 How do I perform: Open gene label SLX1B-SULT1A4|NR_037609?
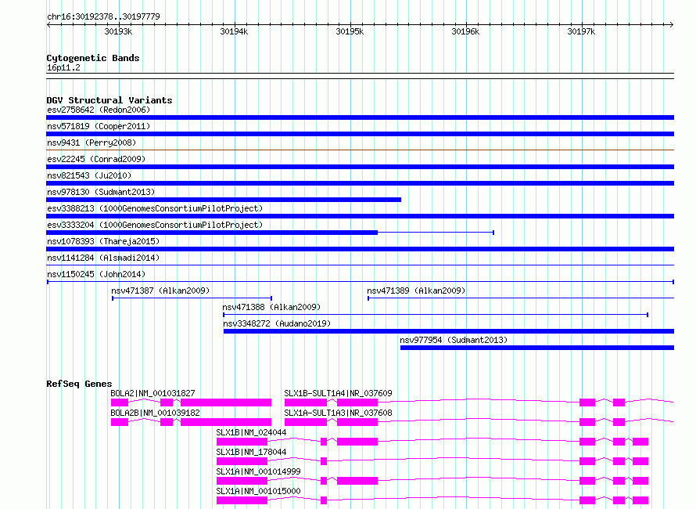pyautogui.click(x=339, y=393)
